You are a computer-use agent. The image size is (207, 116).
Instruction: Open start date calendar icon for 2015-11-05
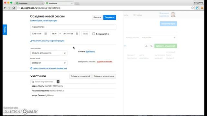pyautogui.click(x=46, y=34)
